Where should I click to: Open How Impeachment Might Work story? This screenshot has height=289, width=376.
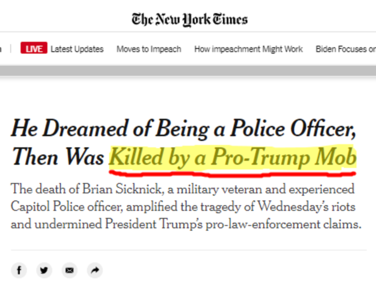(248, 49)
